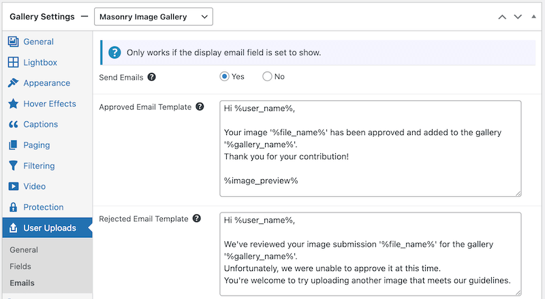Move Gallery Settings panel up
This screenshot has height=299, width=545.
click(502, 17)
